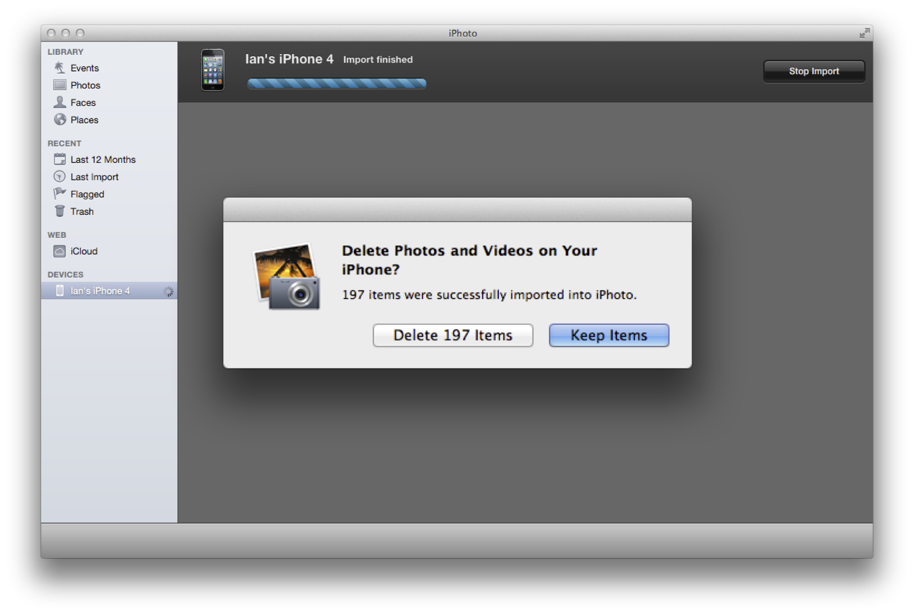The image size is (913, 615).
Task: Click the Stop Import button
Action: tap(814, 71)
